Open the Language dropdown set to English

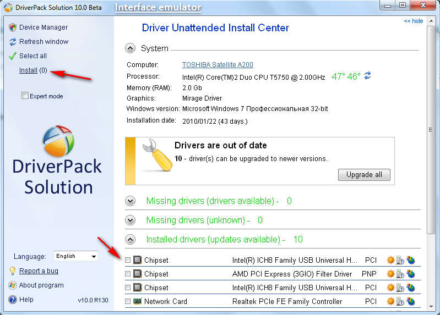click(75, 256)
